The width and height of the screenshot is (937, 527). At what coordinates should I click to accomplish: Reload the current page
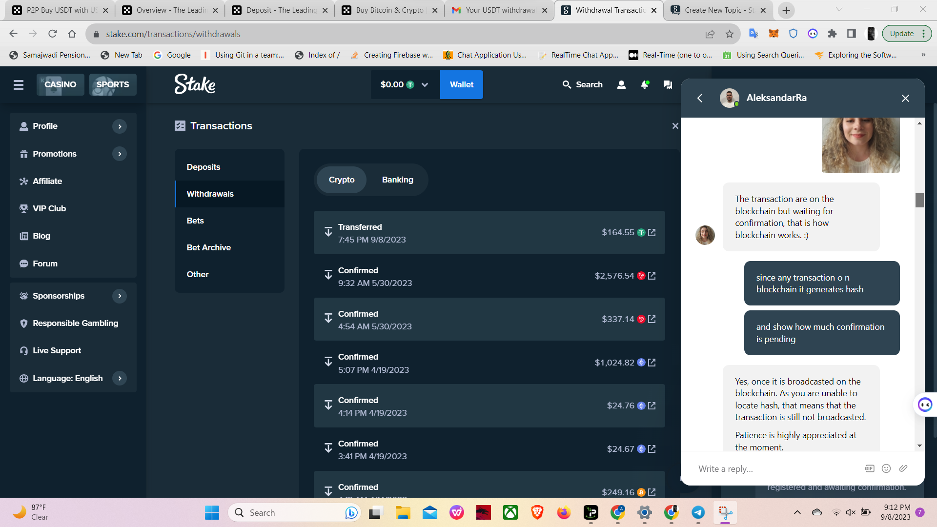(x=53, y=34)
